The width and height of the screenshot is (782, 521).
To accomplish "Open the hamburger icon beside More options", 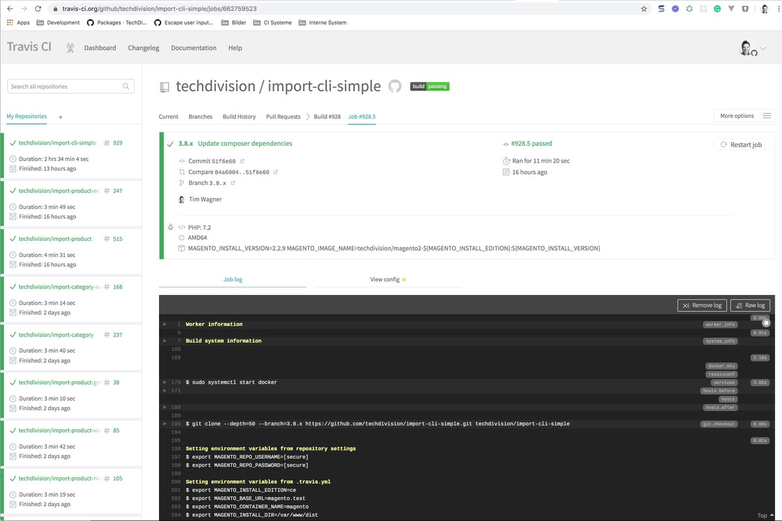I will click(x=767, y=116).
